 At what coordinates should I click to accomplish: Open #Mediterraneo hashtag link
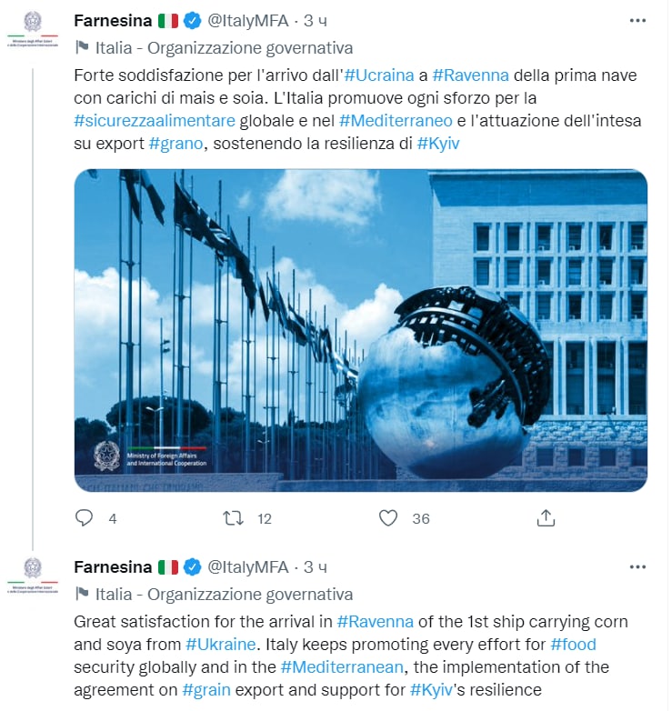pyautogui.click(x=396, y=121)
